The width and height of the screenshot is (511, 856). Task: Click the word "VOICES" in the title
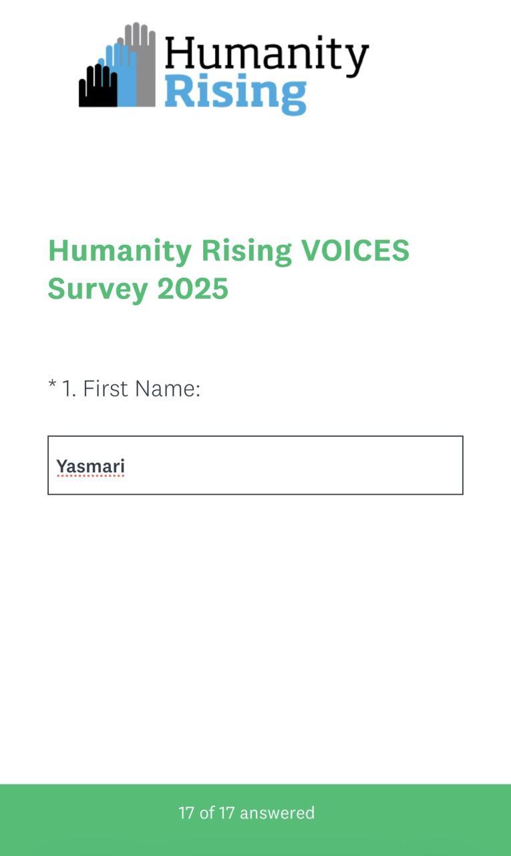(355, 251)
